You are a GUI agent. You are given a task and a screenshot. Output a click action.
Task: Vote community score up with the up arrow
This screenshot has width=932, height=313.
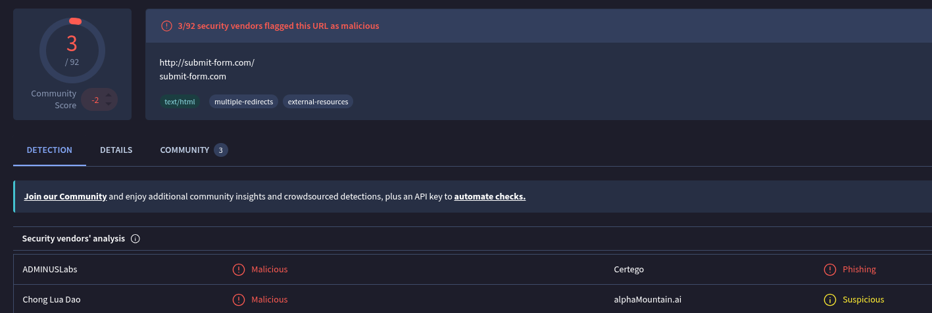(x=109, y=95)
